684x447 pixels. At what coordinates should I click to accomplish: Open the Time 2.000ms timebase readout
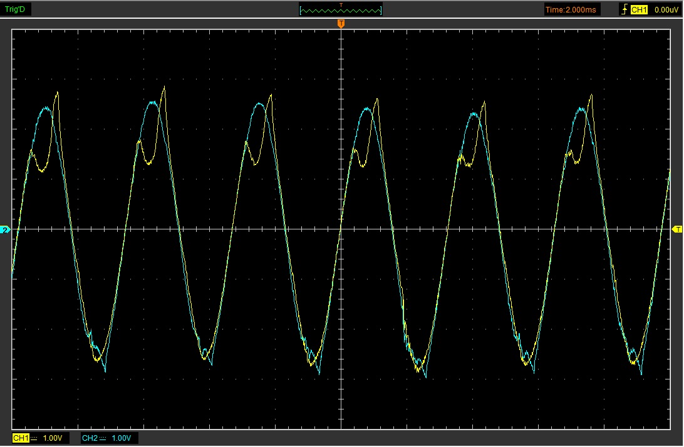pos(572,9)
